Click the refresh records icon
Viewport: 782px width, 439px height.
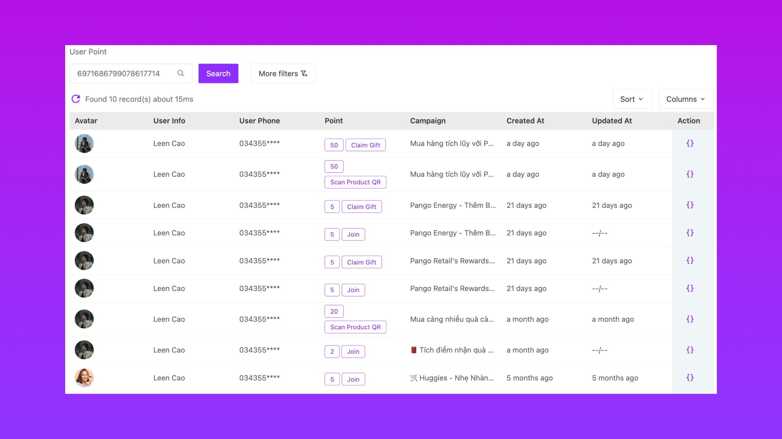tap(76, 99)
